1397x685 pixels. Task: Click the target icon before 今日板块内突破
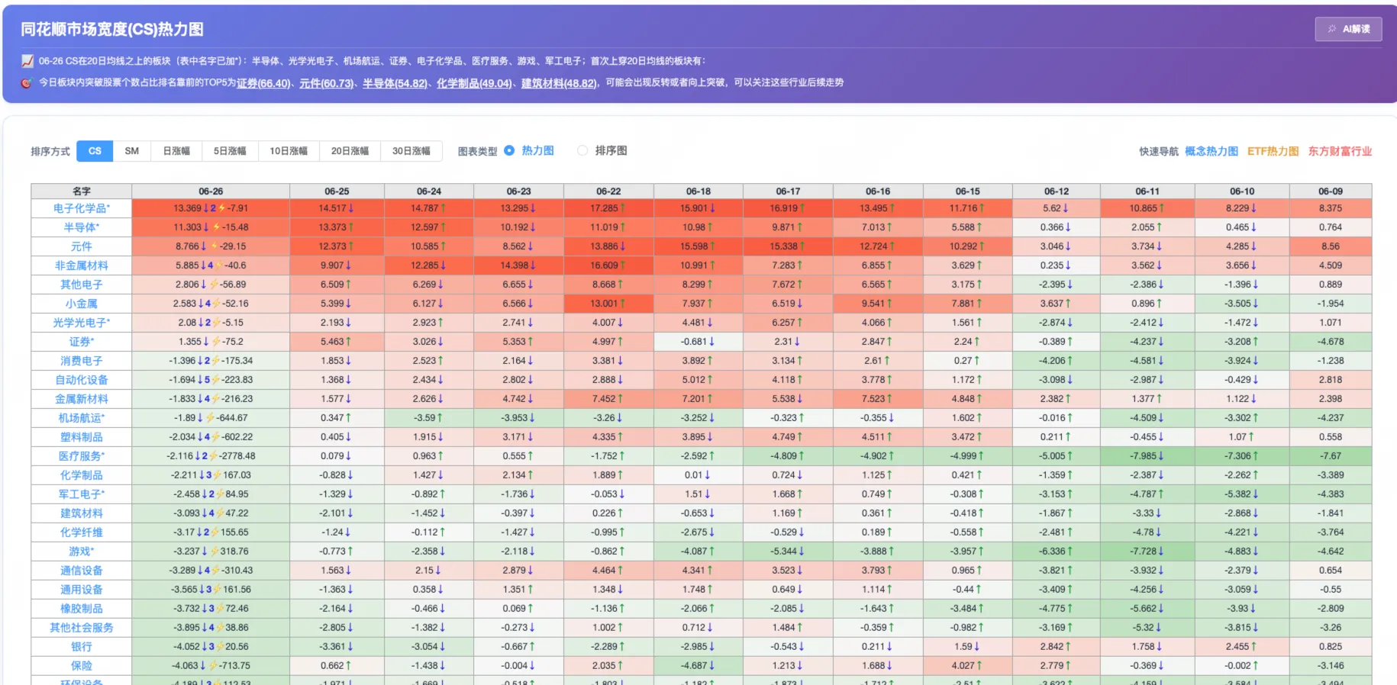tap(27, 82)
